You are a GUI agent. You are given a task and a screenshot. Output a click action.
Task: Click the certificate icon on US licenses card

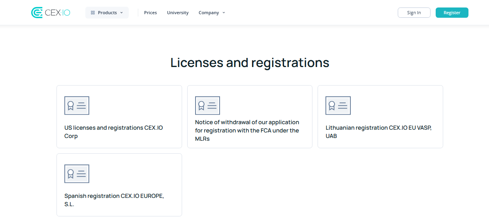pos(77,106)
